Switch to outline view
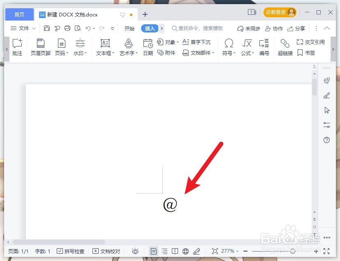This screenshot has width=340, height=261. (164, 251)
